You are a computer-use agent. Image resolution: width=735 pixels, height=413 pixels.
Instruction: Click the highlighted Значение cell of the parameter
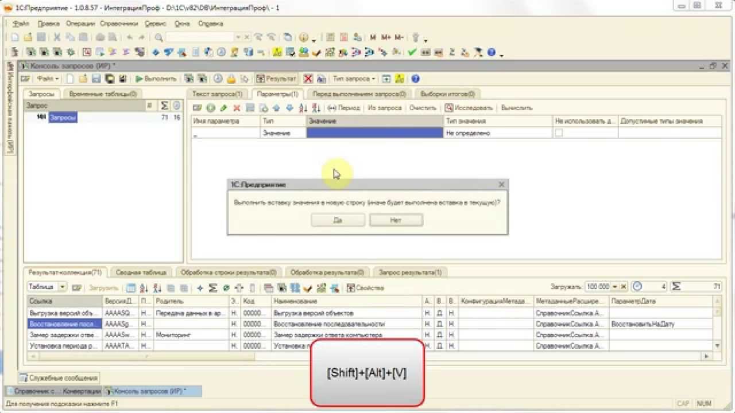point(375,133)
